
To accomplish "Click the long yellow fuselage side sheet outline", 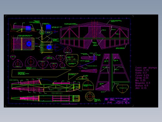I will 41,73.
